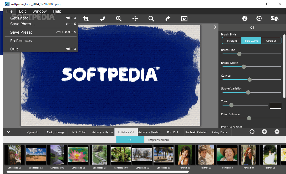This screenshot has width=286, height=174.
Task: Apply the Portrait 01 preset thumbnail
Action: point(185,155)
